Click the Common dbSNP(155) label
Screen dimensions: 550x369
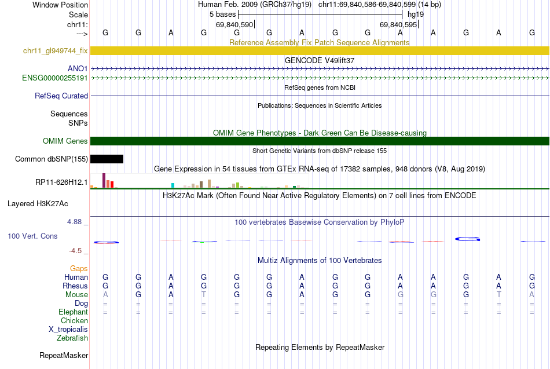(x=52, y=159)
